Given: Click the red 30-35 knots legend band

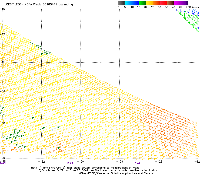Looking at the screenshot, I should coord(163,3).
